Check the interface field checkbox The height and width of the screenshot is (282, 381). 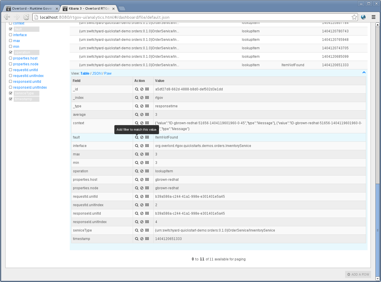point(11,35)
